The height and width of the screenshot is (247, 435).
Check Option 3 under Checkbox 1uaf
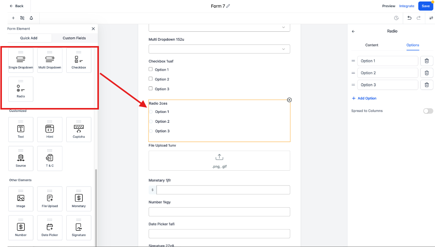click(x=151, y=88)
